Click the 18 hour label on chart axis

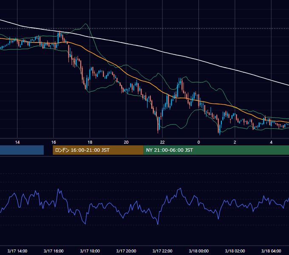coord(90,142)
